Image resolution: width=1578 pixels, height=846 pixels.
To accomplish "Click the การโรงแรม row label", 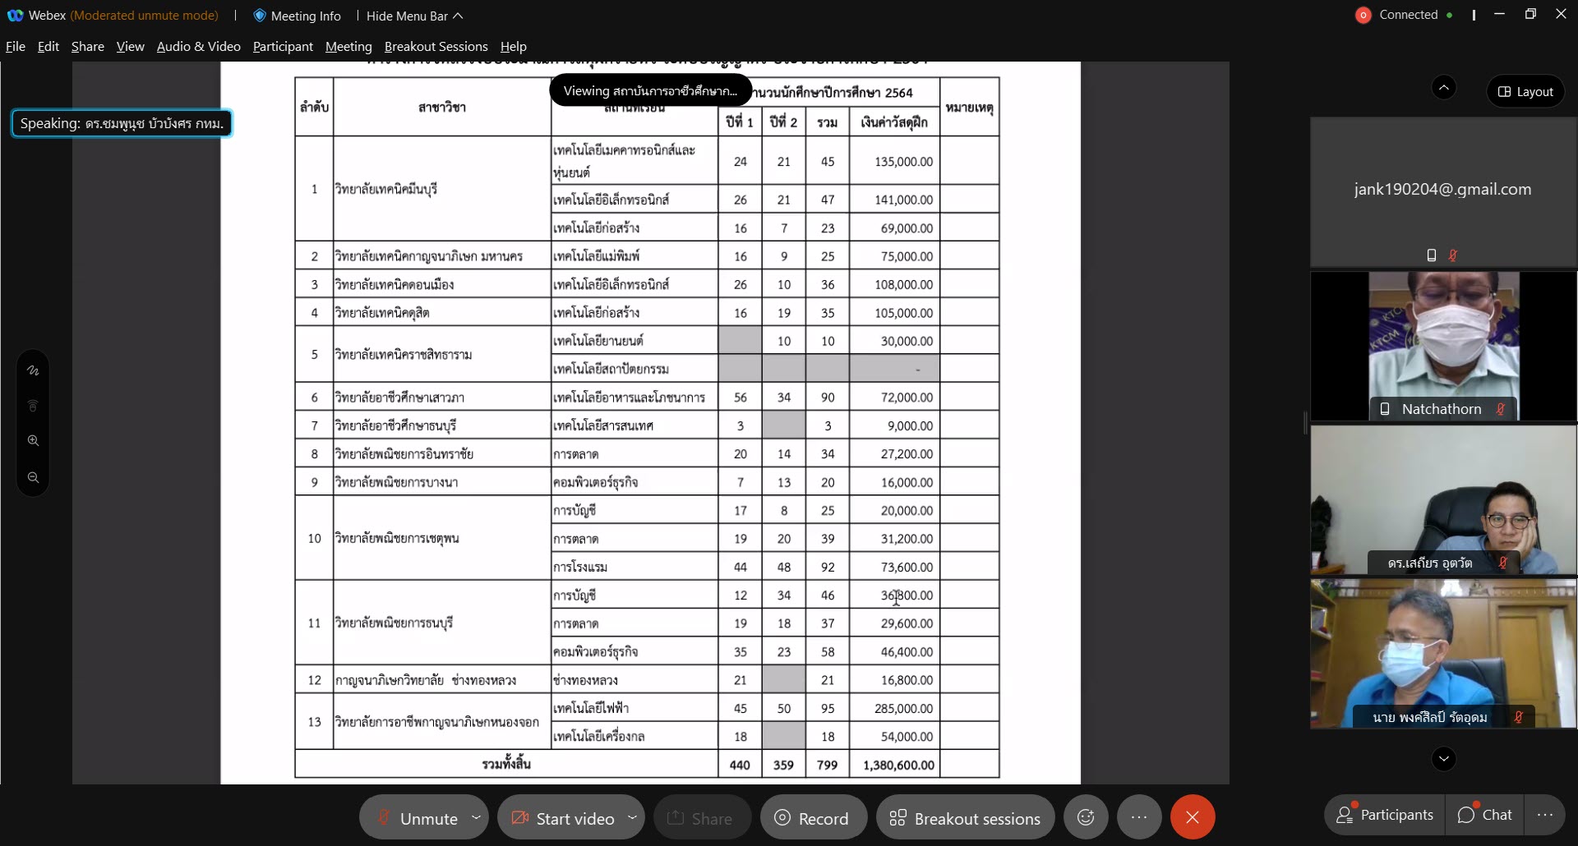I will 580,568.
